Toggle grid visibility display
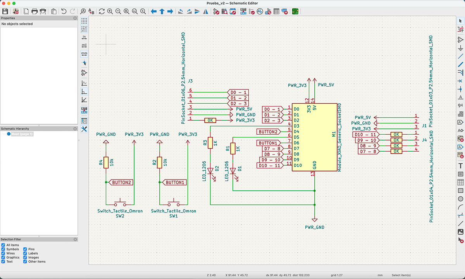Image resolution: width=465 pixels, height=279 pixels. 84,21
